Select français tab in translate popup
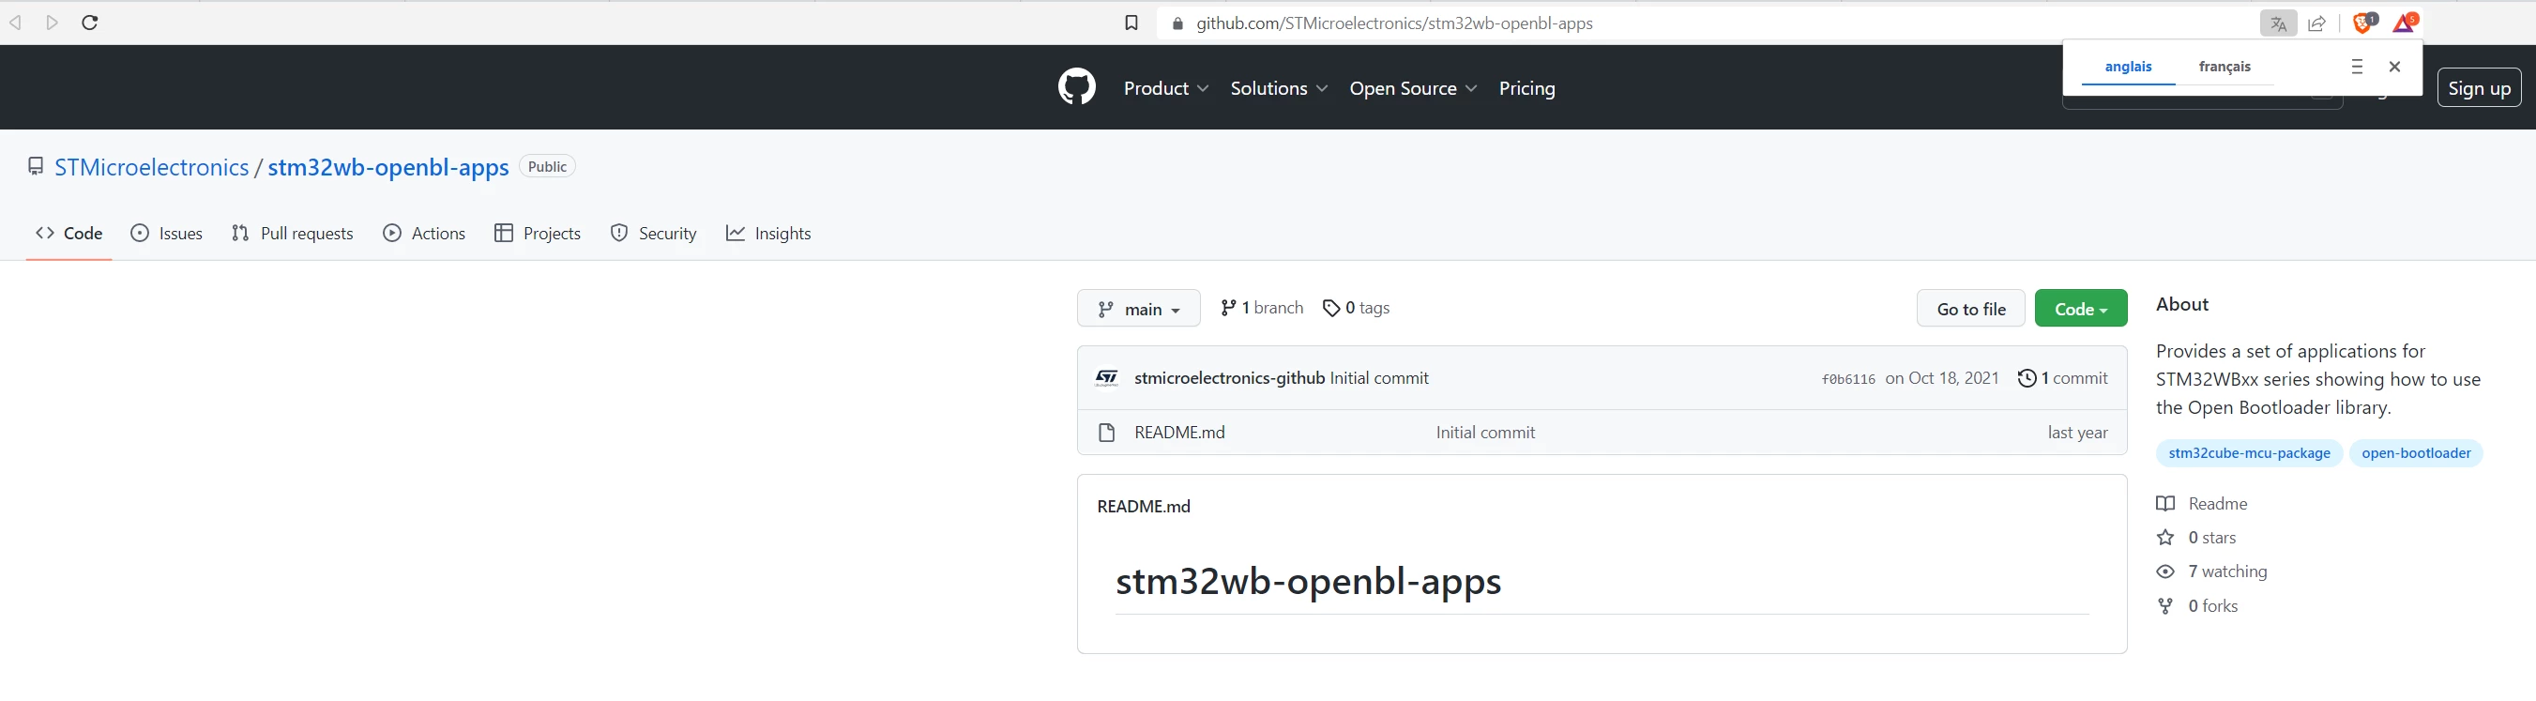The image size is (2536, 701). (x=2225, y=67)
